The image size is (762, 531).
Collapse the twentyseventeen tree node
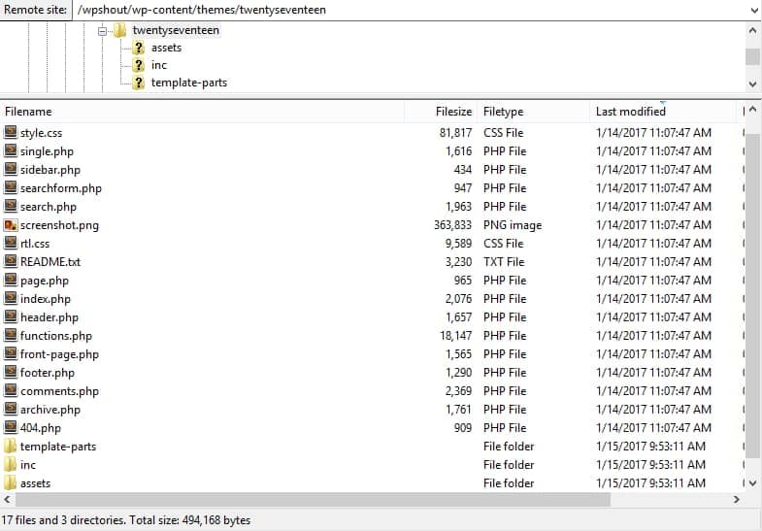[104, 30]
